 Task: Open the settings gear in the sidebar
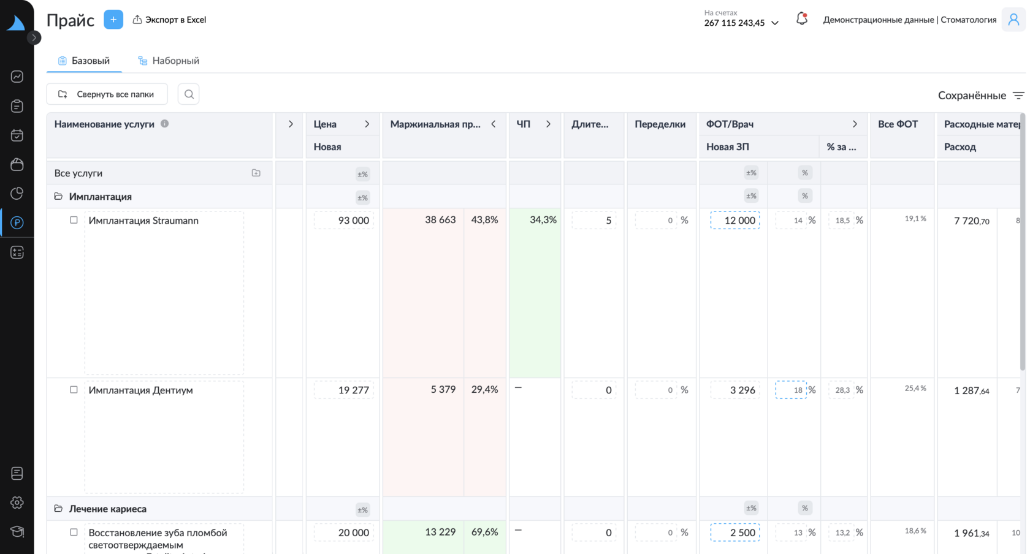tap(17, 503)
